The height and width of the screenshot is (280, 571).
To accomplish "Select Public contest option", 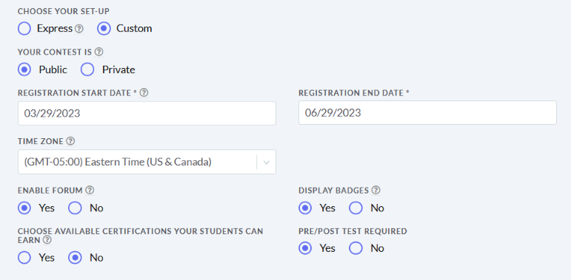I will click(24, 69).
